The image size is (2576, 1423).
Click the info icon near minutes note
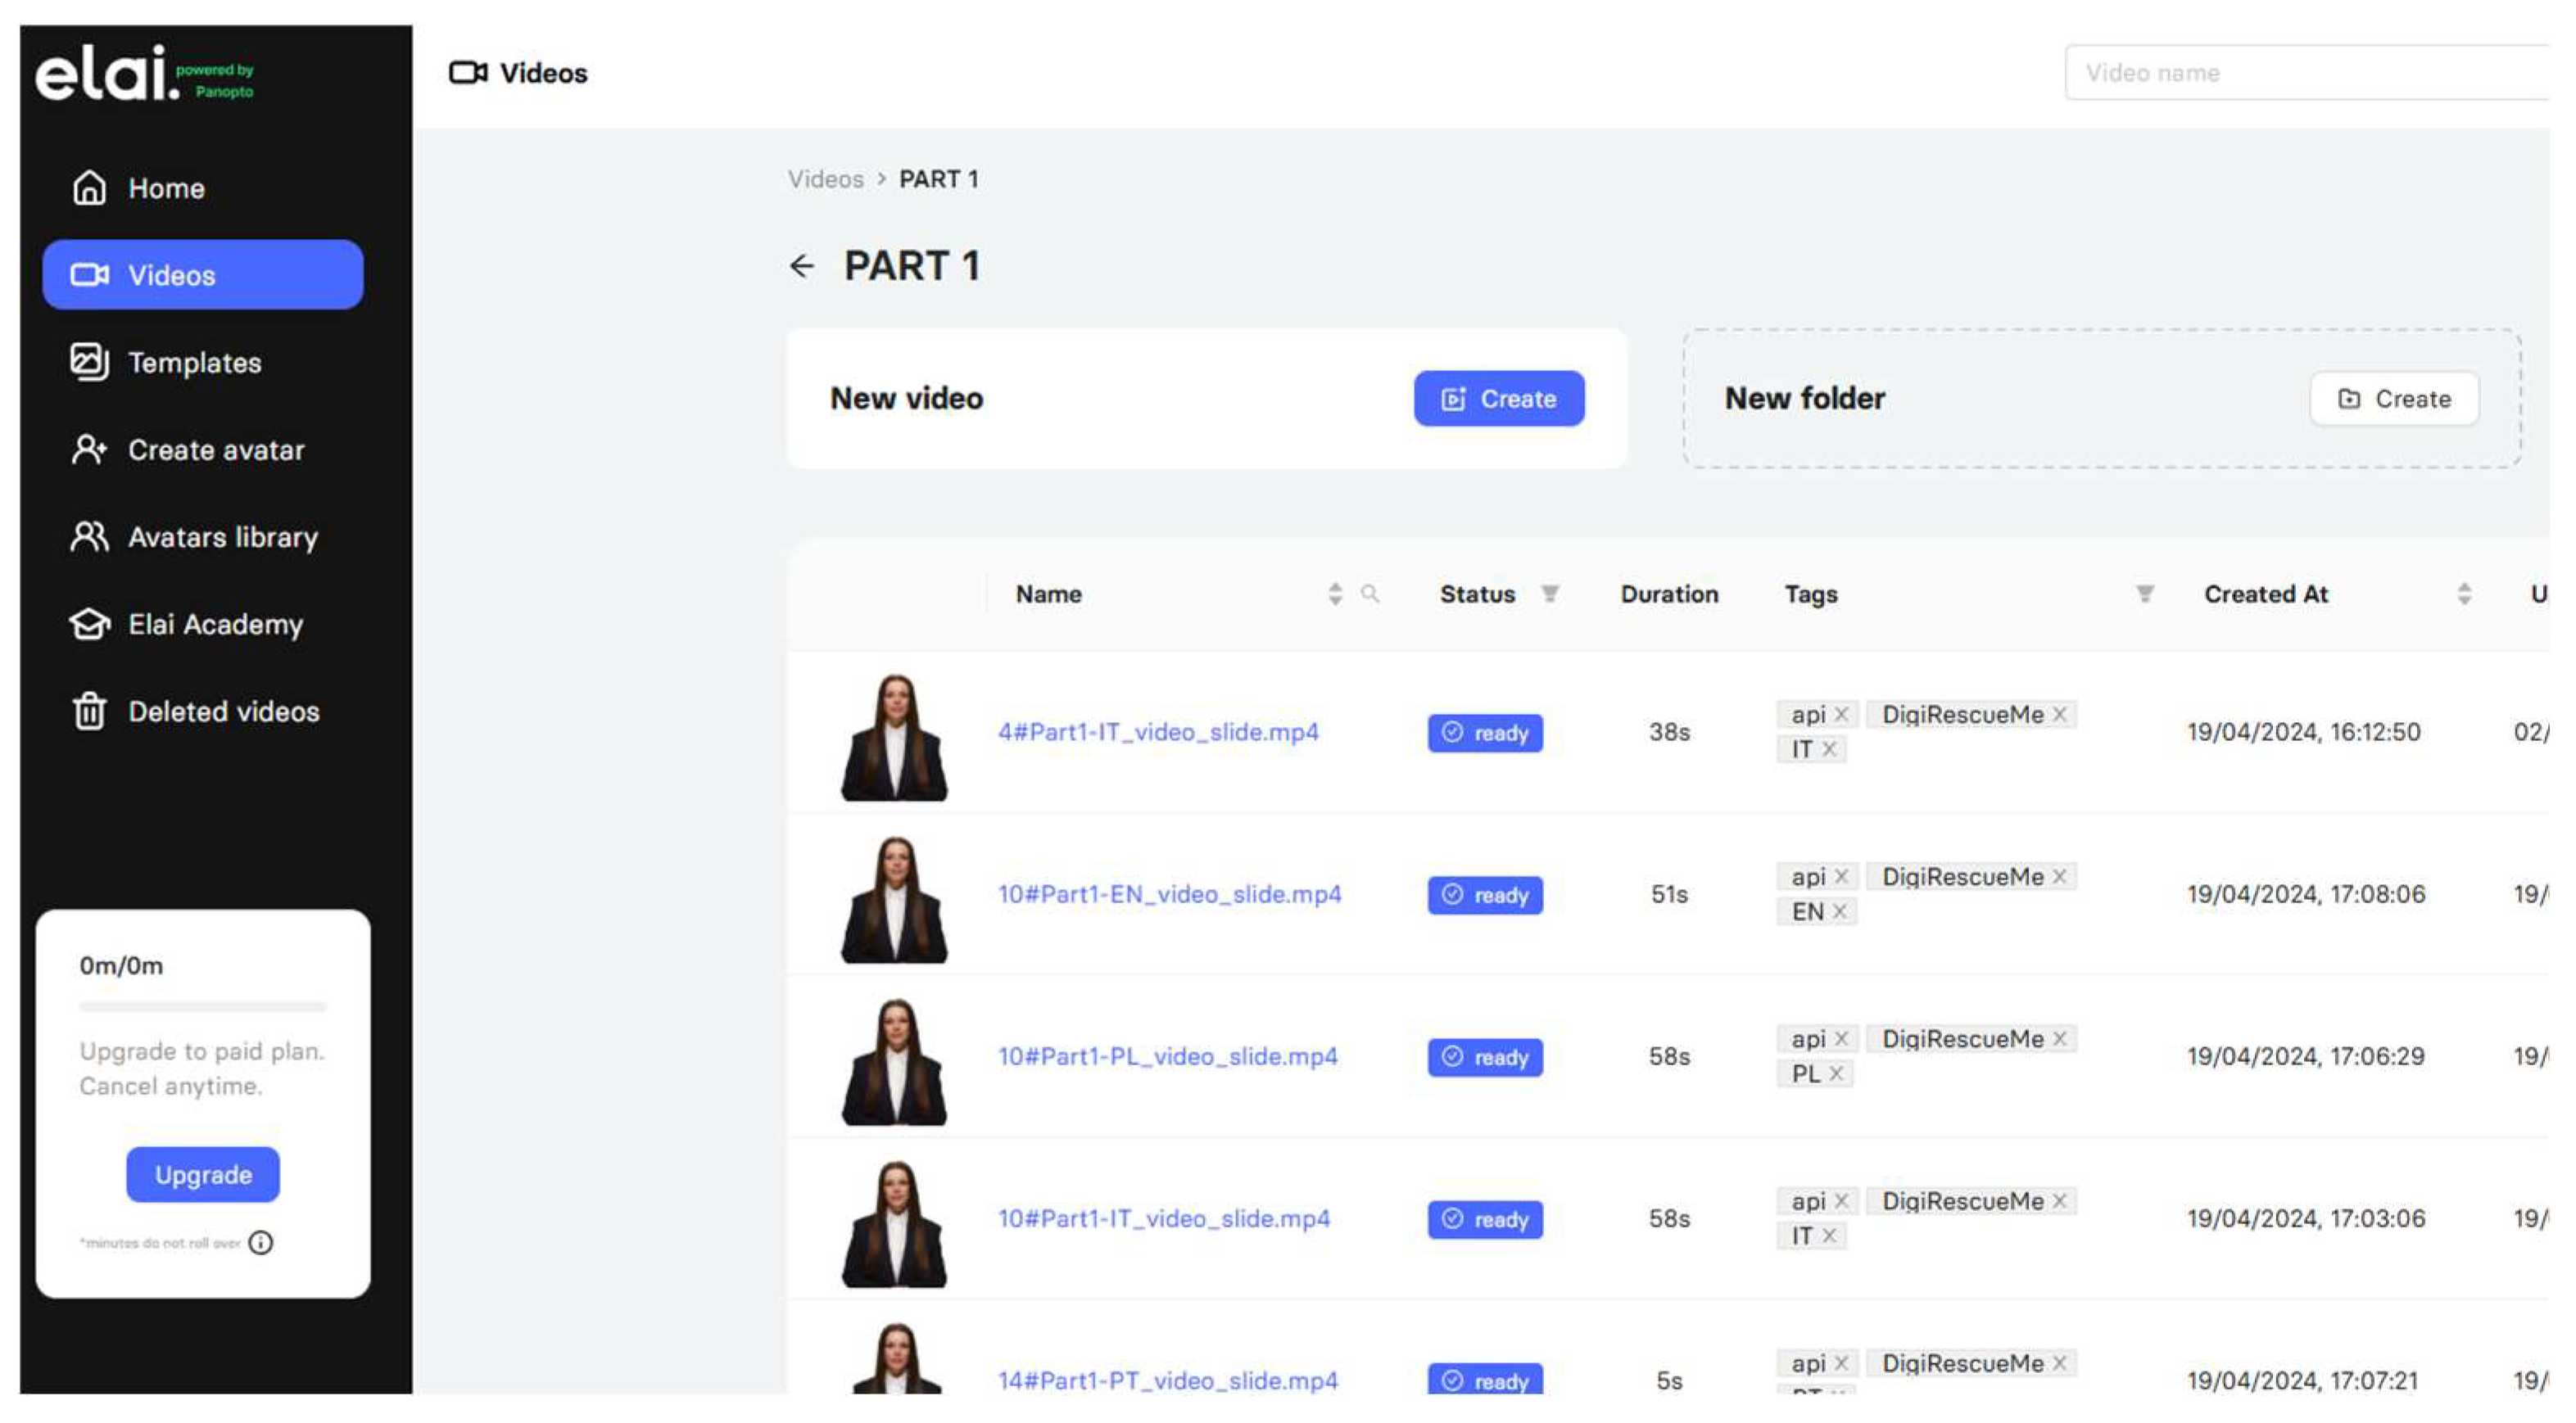[x=261, y=1242]
